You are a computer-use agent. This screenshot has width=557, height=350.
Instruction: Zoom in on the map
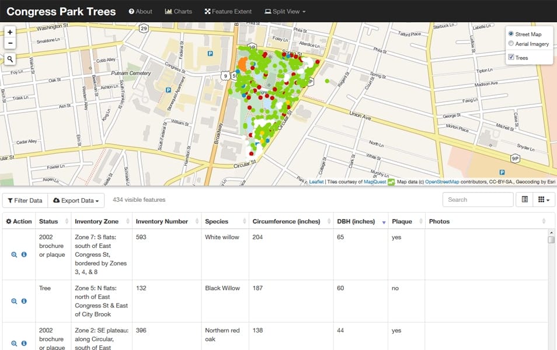tap(10, 32)
